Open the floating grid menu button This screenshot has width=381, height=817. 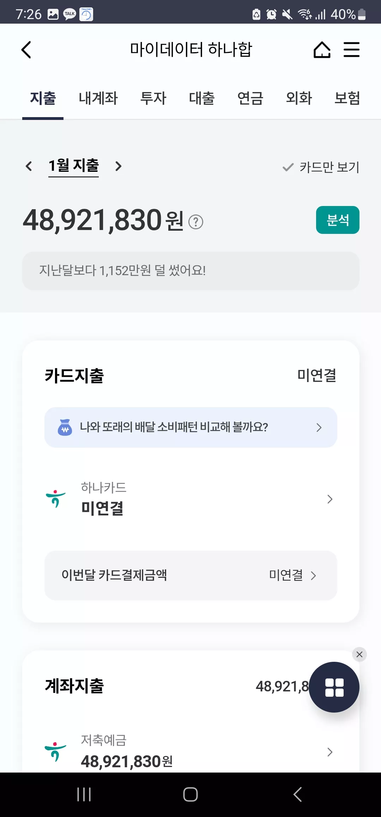tap(334, 687)
